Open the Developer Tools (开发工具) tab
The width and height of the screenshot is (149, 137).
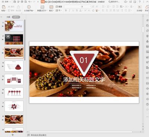[x=85, y=2]
